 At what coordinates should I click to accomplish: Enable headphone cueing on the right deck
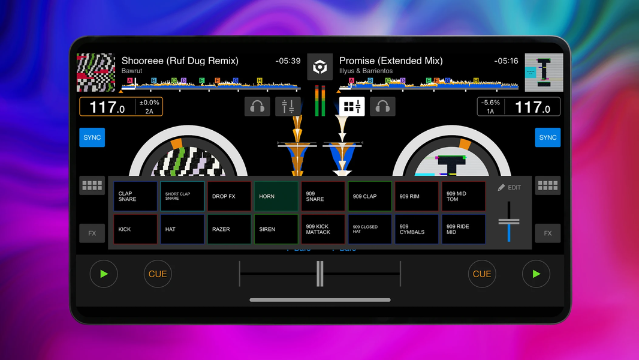click(382, 106)
